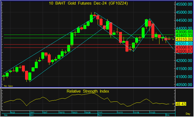Click the No Gaps label
The height and width of the screenshot is (117, 194).
[8, 86]
